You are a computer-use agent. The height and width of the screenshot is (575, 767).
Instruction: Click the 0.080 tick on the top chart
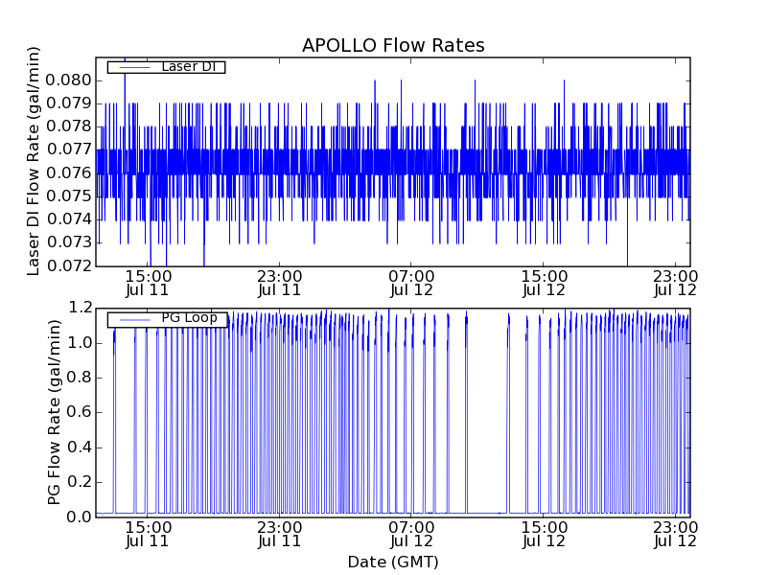[x=68, y=80]
